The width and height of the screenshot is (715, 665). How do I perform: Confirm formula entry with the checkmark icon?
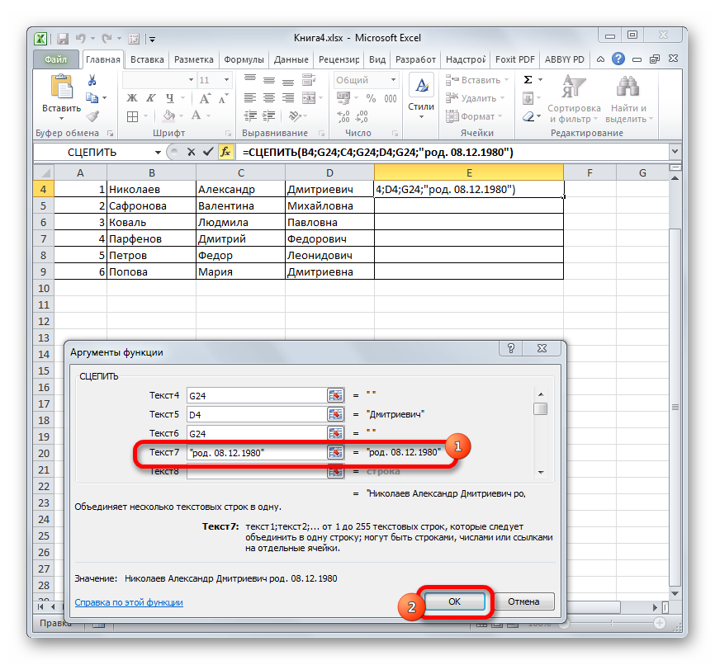[x=206, y=152]
